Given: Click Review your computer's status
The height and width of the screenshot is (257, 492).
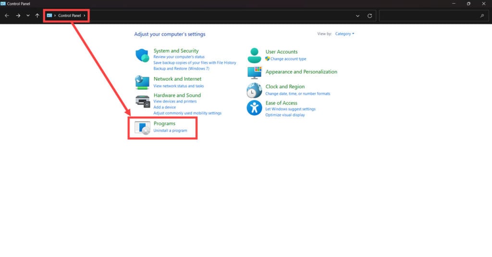Looking at the screenshot, I should pos(179,57).
